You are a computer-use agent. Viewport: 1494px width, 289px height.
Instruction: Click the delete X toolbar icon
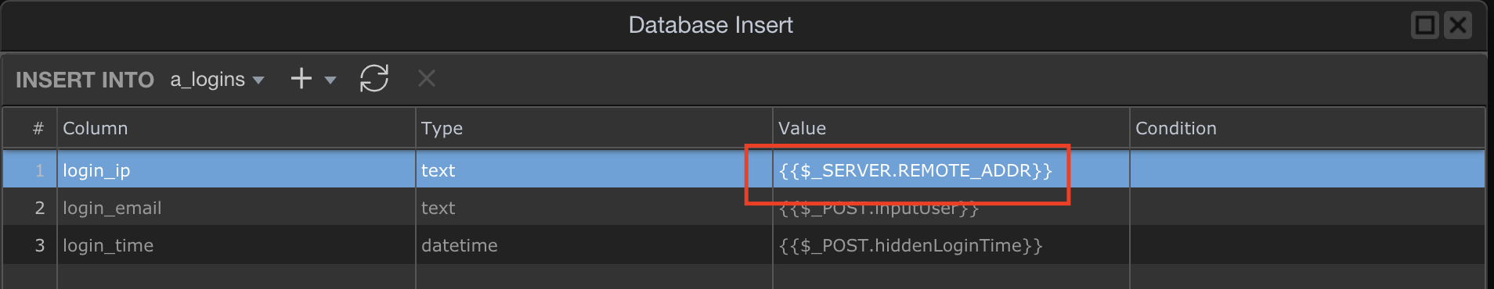click(x=427, y=78)
